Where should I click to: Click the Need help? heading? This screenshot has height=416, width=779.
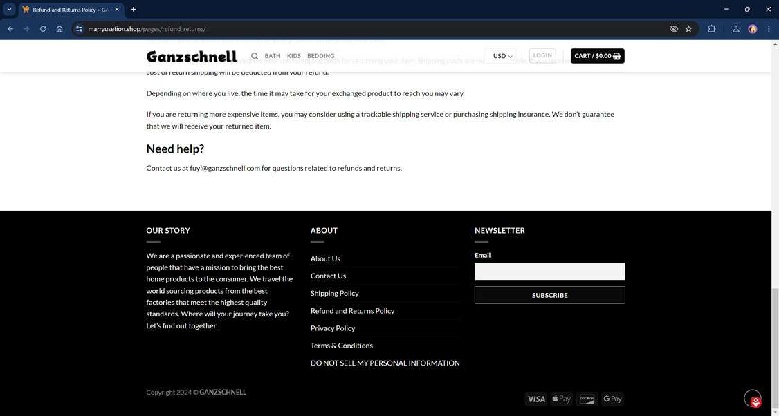click(175, 149)
